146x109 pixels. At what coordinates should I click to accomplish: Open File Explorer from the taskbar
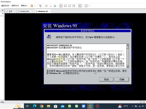(x=49, y=106)
